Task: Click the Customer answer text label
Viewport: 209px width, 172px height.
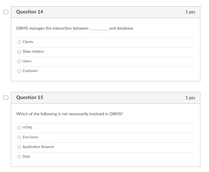Action: coord(30,71)
